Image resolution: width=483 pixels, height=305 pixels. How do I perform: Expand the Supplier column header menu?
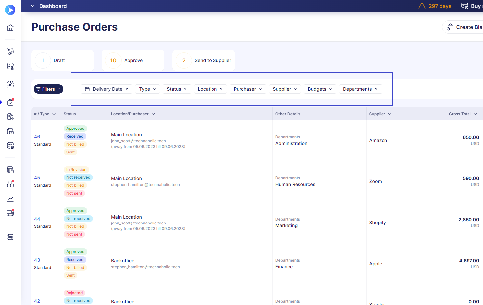pos(390,114)
